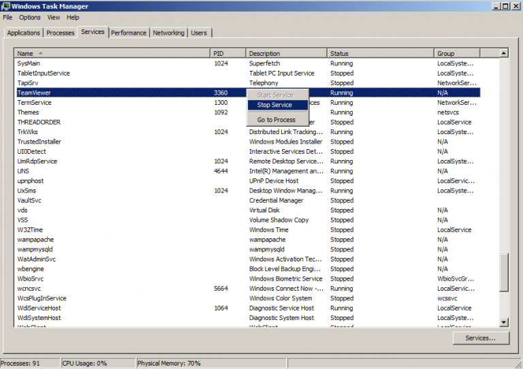
Task: Open the Users tab
Action: point(199,33)
